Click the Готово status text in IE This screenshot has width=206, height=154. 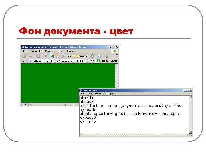click(28, 105)
